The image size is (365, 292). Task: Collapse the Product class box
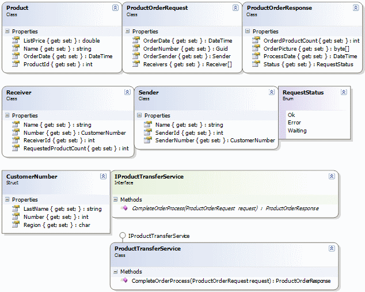(115, 8)
